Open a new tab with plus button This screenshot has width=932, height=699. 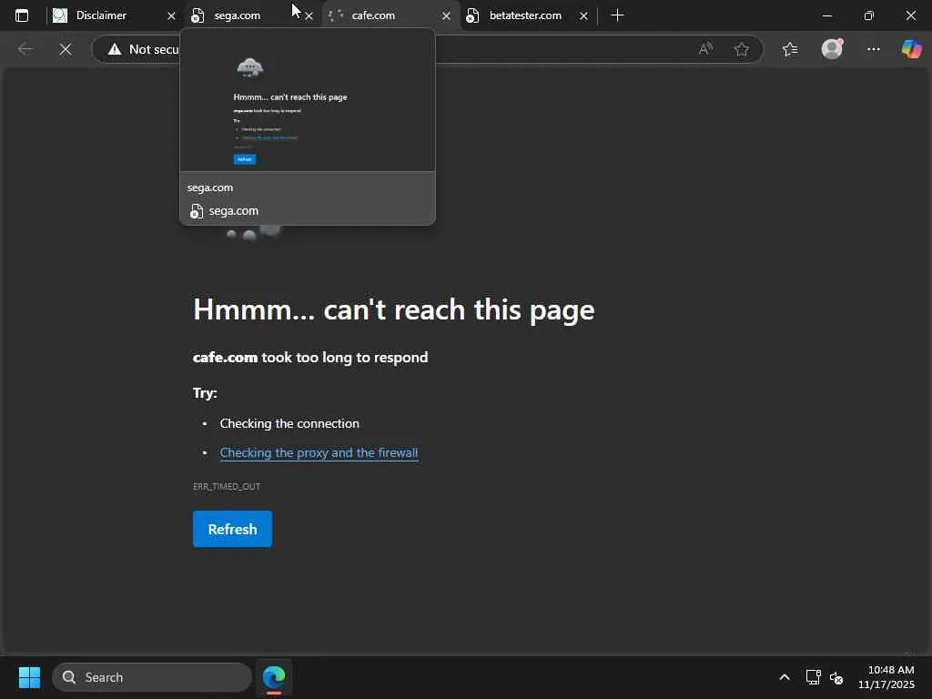click(618, 15)
